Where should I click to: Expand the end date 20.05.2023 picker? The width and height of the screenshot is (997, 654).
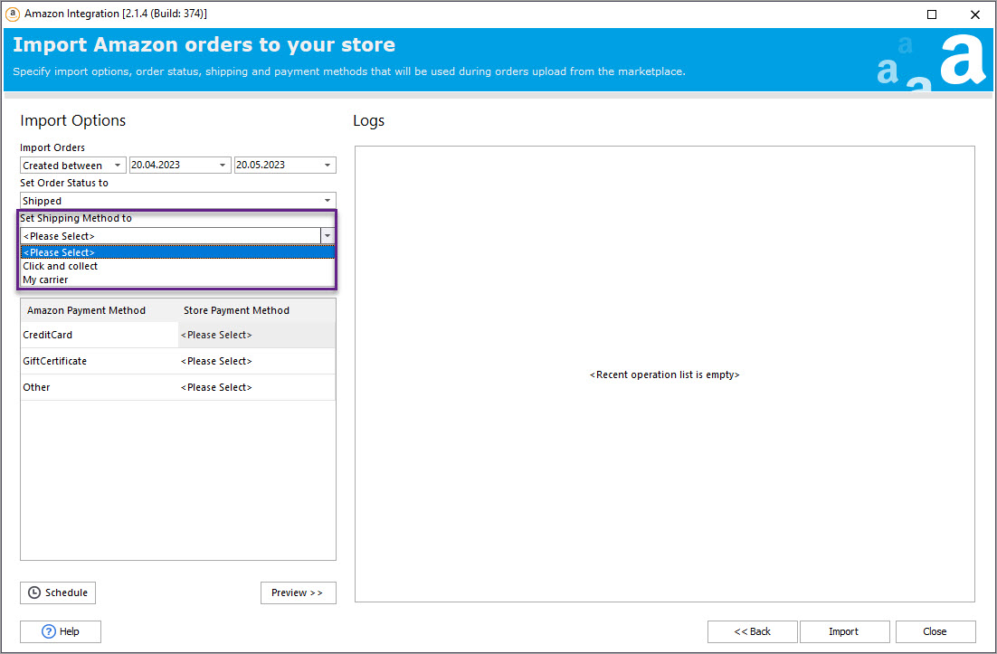pyautogui.click(x=328, y=166)
